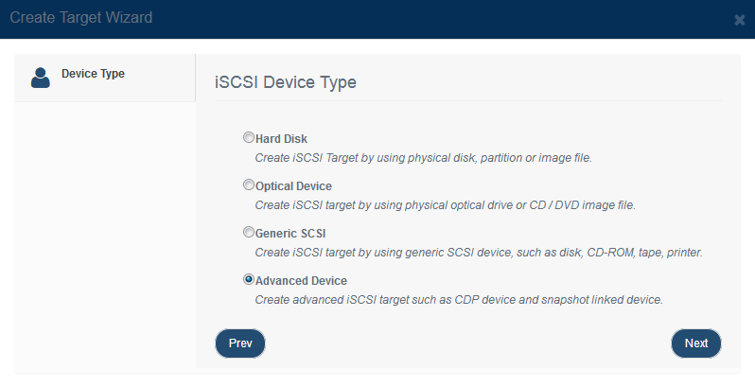Close the Create Target Wizard with X icon
The width and height of the screenshot is (755, 387).
tap(740, 20)
